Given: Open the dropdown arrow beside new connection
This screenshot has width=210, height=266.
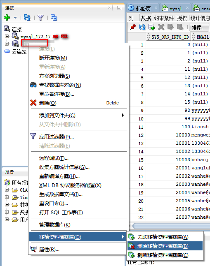Looking at the screenshot, I should coord(15,18).
